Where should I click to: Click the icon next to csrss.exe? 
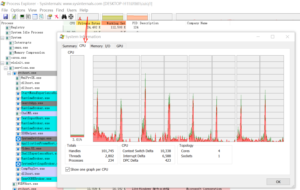pyautogui.click(x=8, y=58)
